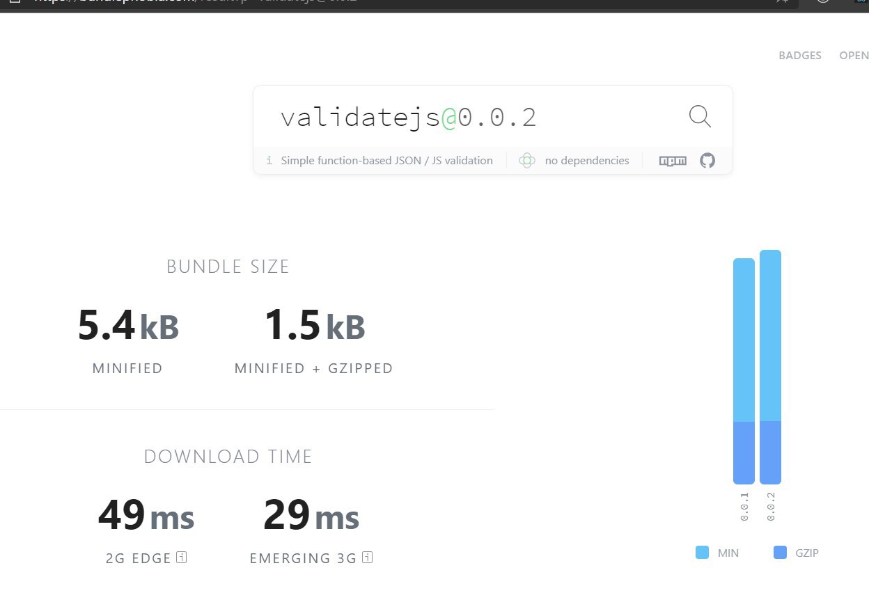This screenshot has width=869, height=616.
Task: Open the GitHub repository icon
Action: [x=707, y=161]
